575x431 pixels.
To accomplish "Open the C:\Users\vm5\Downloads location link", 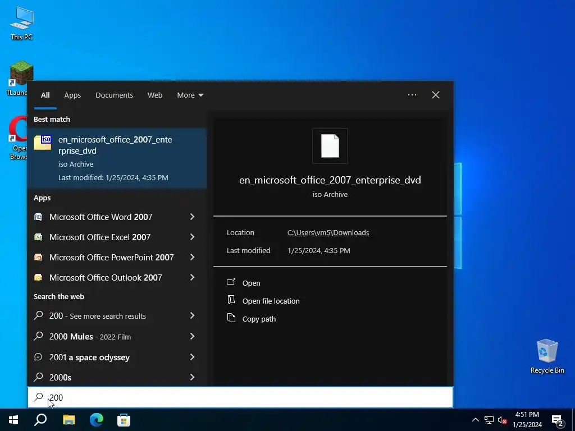I will point(328,233).
